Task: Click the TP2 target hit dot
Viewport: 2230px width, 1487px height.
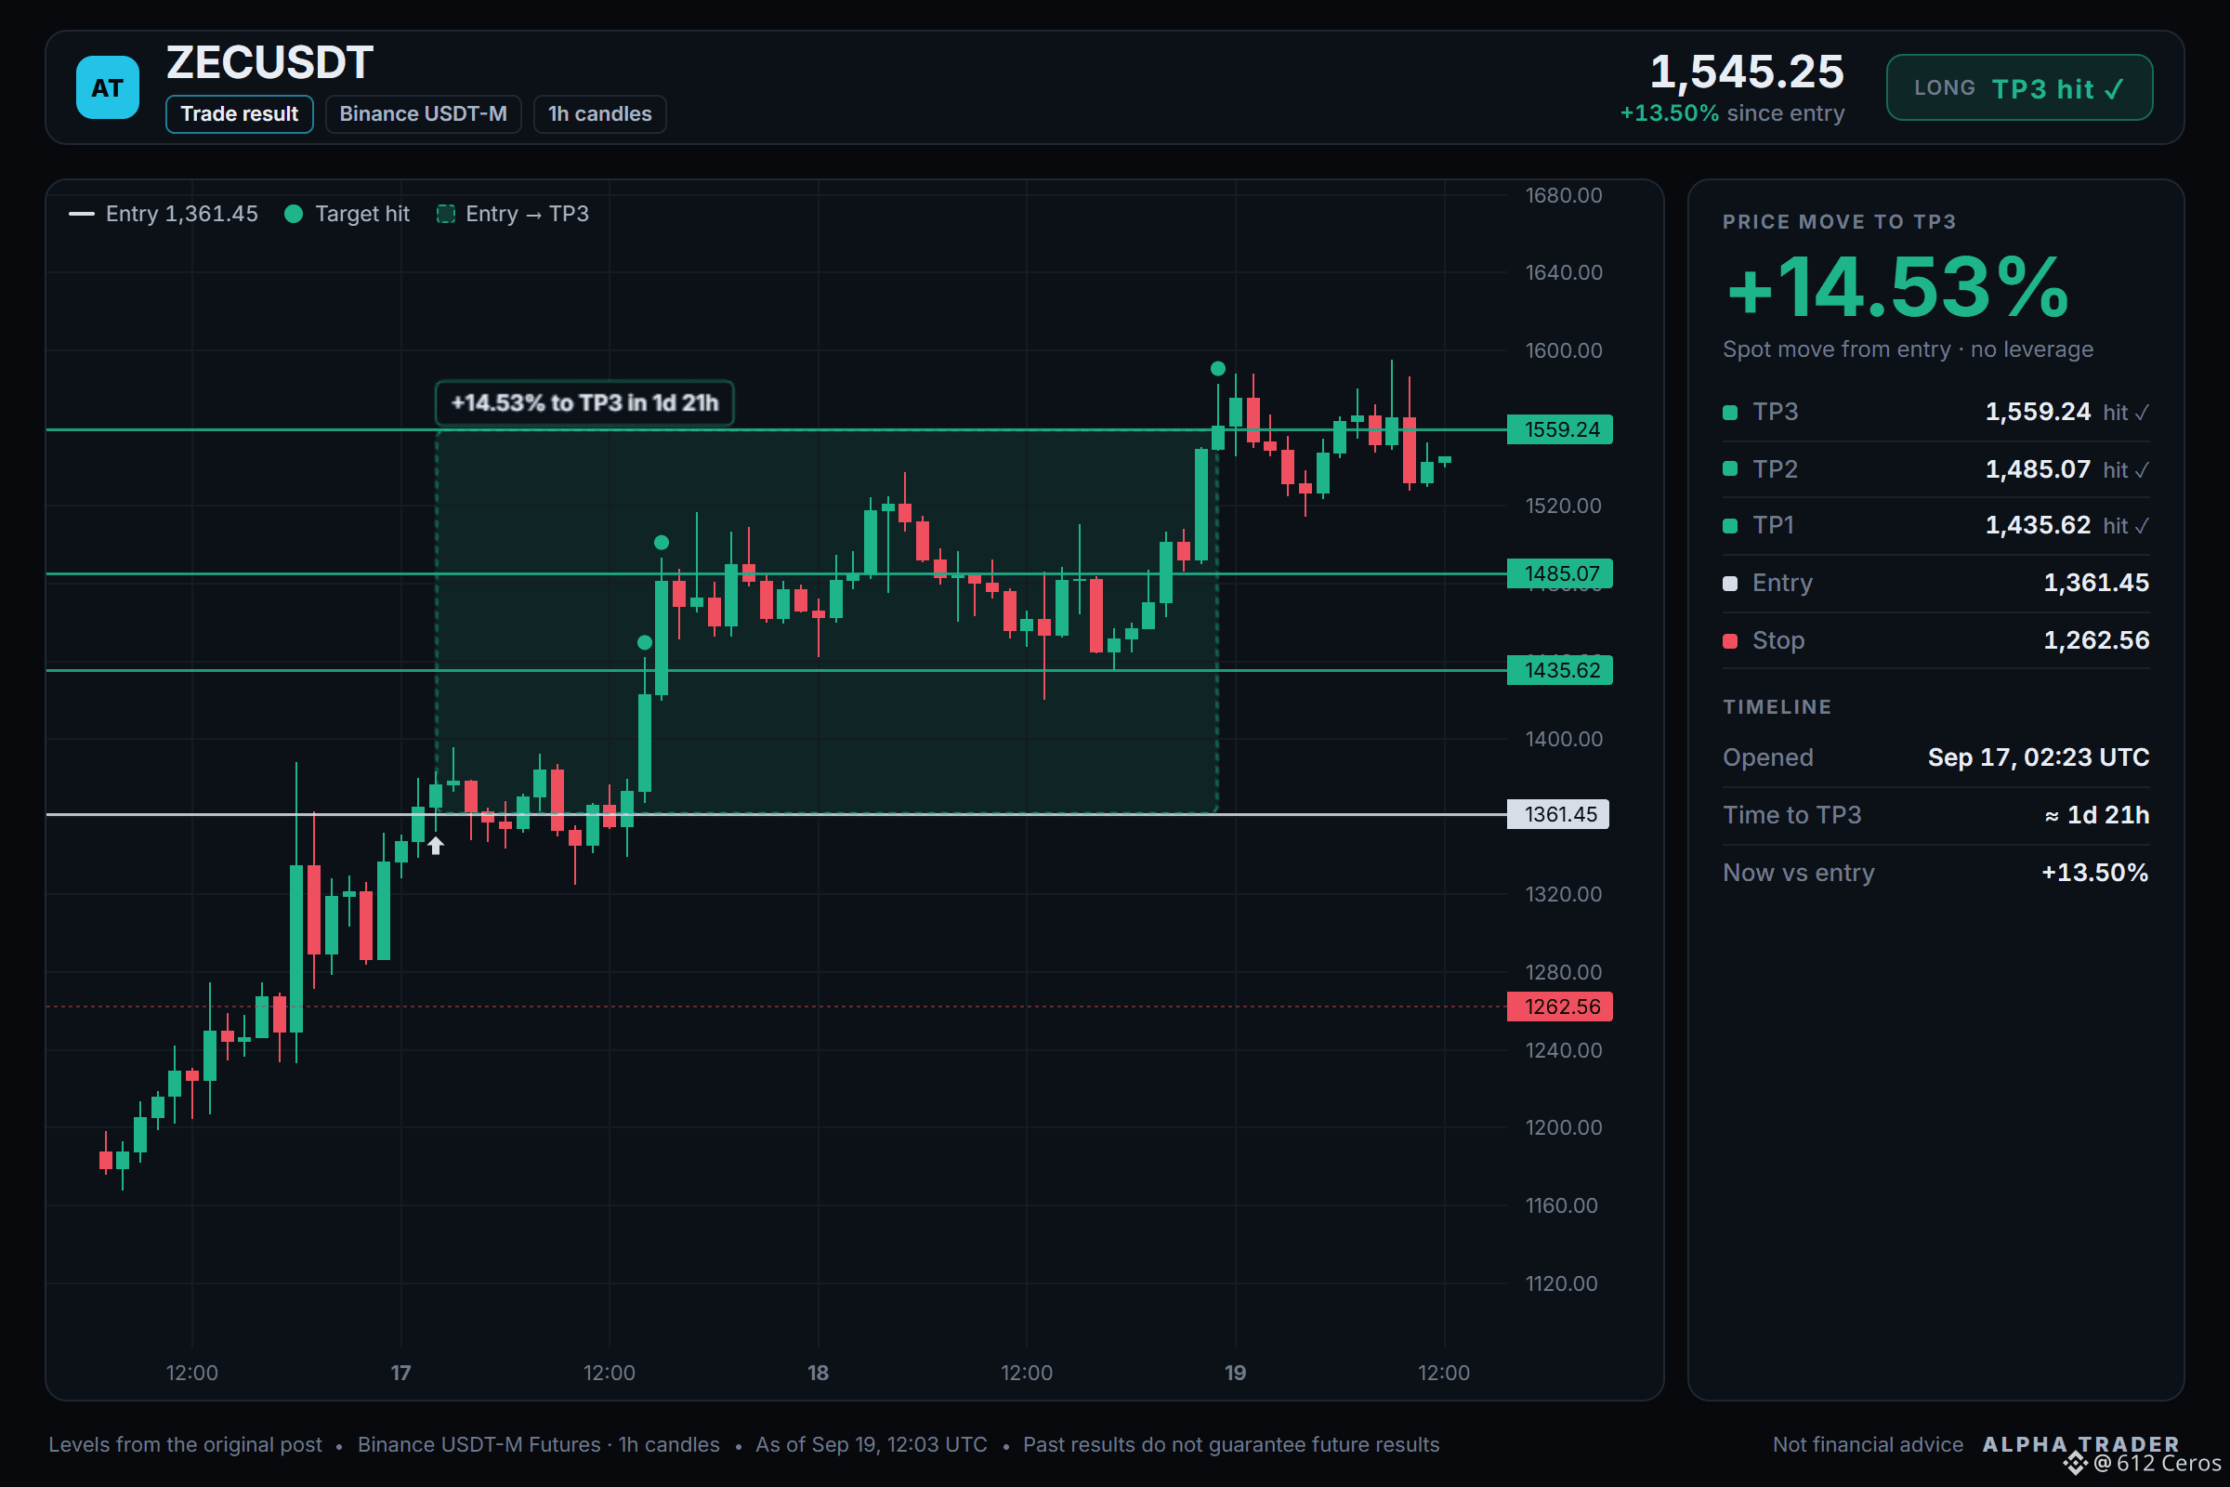Action: click(662, 543)
